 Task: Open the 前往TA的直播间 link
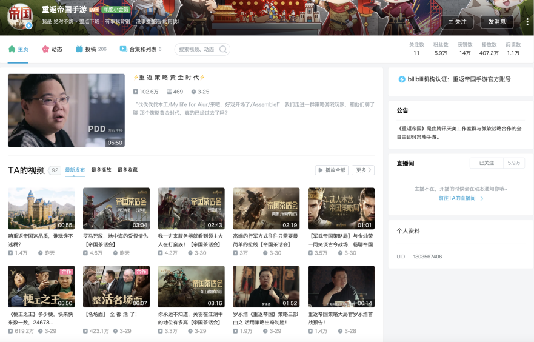coord(457,198)
